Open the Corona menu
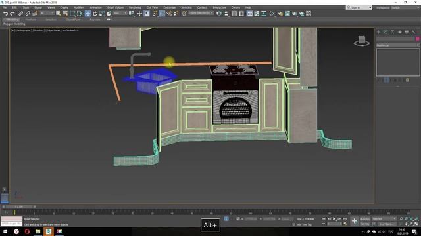Image resolution: width=421 pixels, height=236 pixels. (x=235, y=7)
